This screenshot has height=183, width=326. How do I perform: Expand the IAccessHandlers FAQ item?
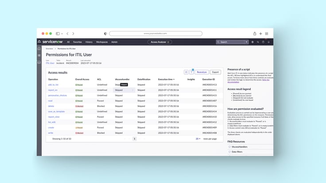(250, 147)
